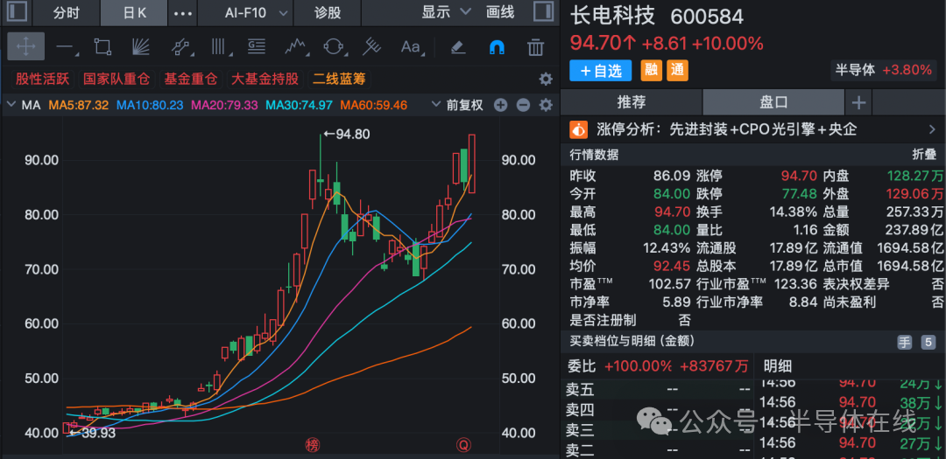This screenshot has width=946, height=459.
Task: Select the vertical period lines tool
Action: 218,46
